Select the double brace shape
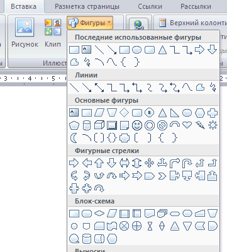The width and height of the screenshot is (227, 252). [112, 138]
